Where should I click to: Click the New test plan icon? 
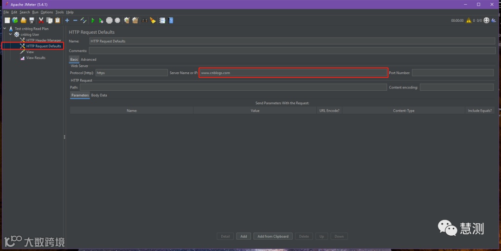7,20
